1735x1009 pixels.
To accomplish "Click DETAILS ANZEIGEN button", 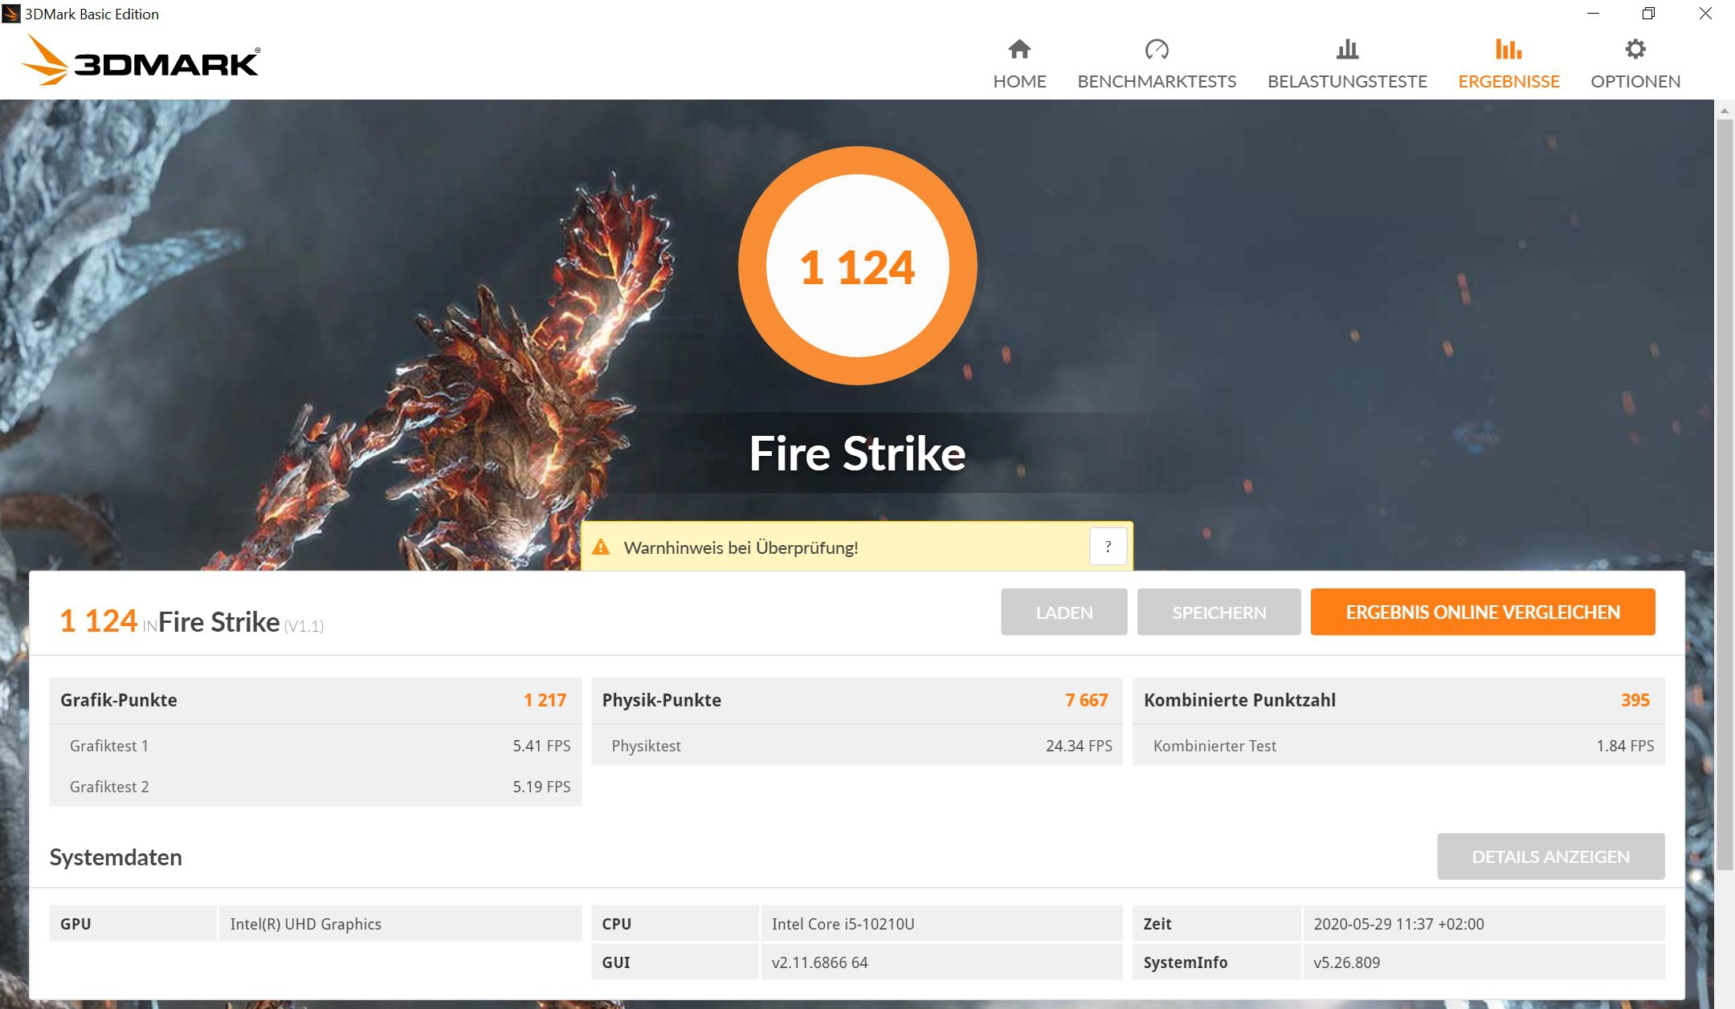I will coord(1551,856).
